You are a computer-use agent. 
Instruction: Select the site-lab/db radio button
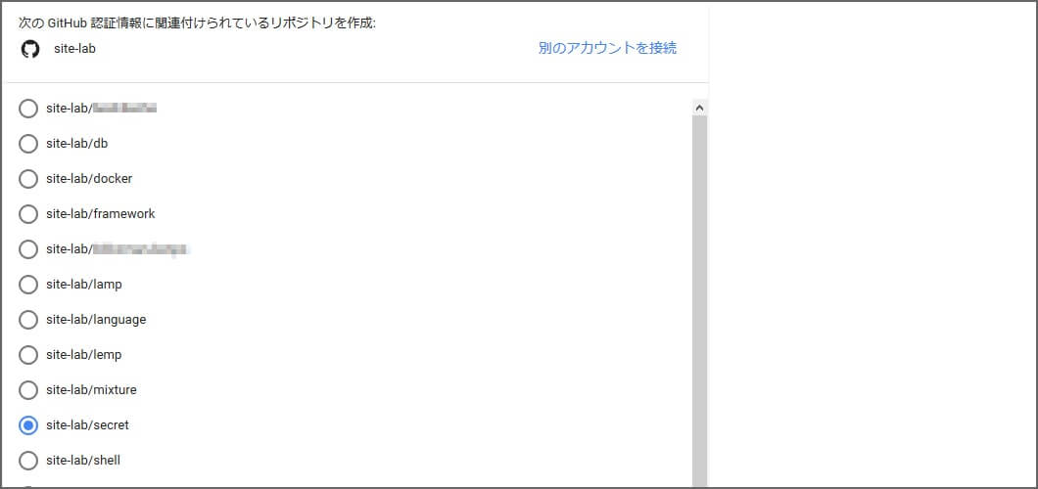(28, 144)
